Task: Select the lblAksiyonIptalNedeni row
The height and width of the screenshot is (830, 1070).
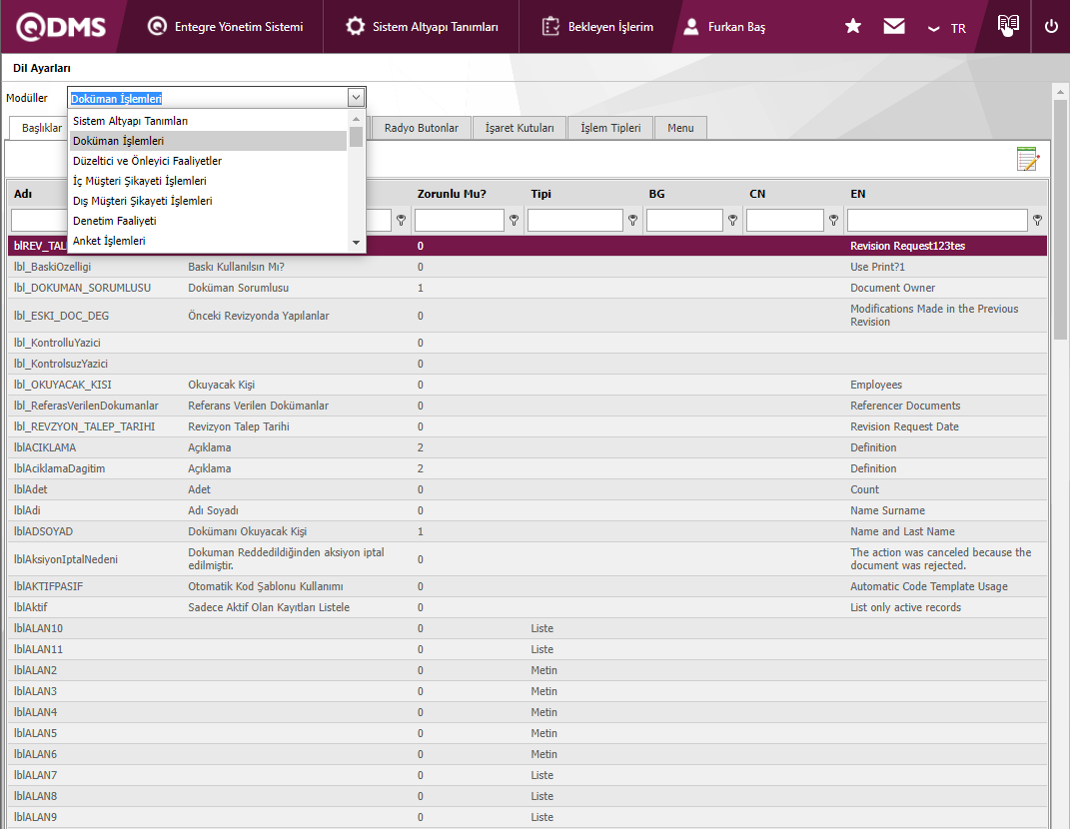Action: [x=528, y=559]
